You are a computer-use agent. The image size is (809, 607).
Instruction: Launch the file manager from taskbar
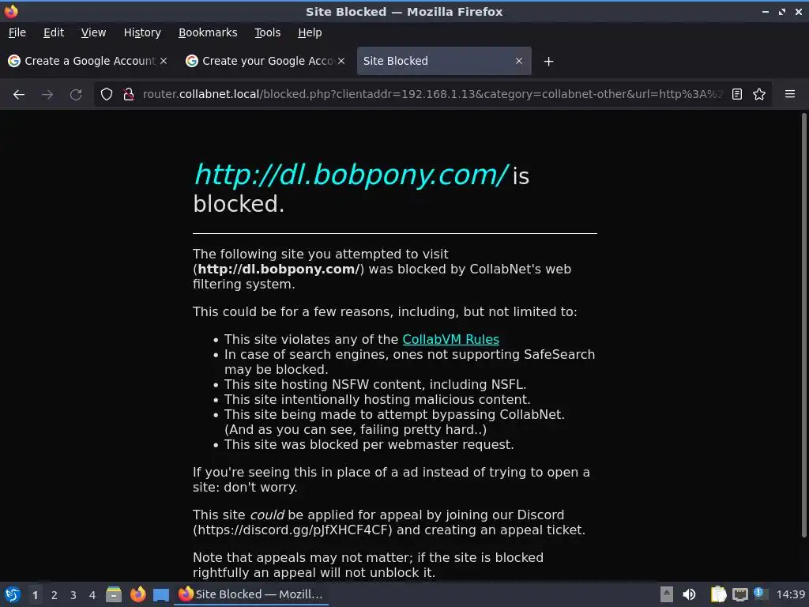coord(114,594)
